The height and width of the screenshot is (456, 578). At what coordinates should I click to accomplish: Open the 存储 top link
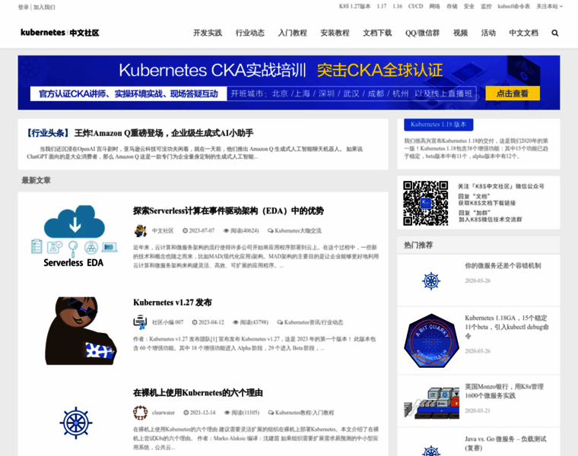[452, 6]
